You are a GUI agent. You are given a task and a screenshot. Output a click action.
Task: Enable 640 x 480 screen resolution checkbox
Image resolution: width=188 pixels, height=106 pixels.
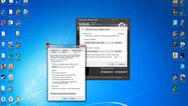point(52,75)
